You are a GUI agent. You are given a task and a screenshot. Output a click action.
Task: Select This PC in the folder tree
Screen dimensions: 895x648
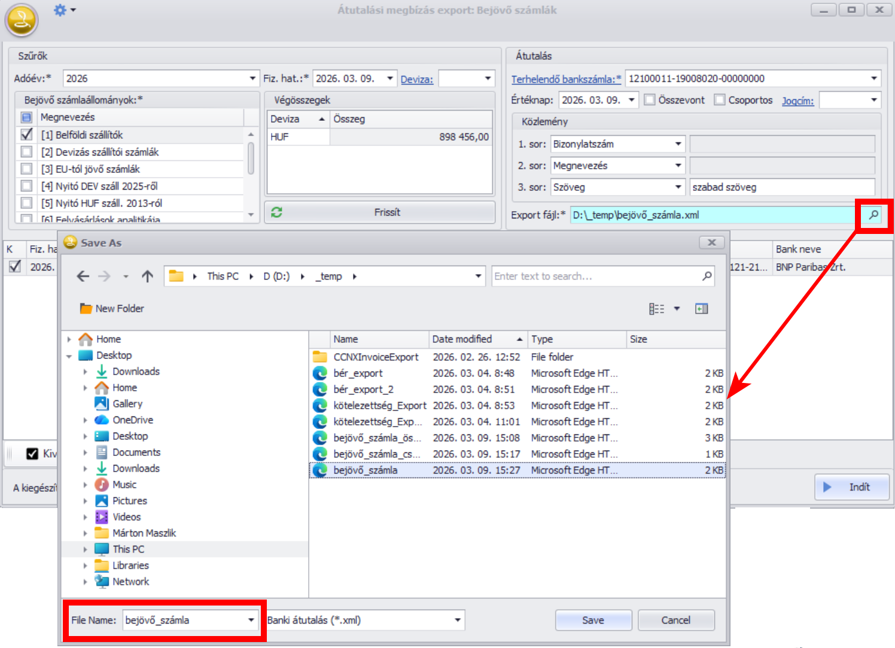pos(128,549)
